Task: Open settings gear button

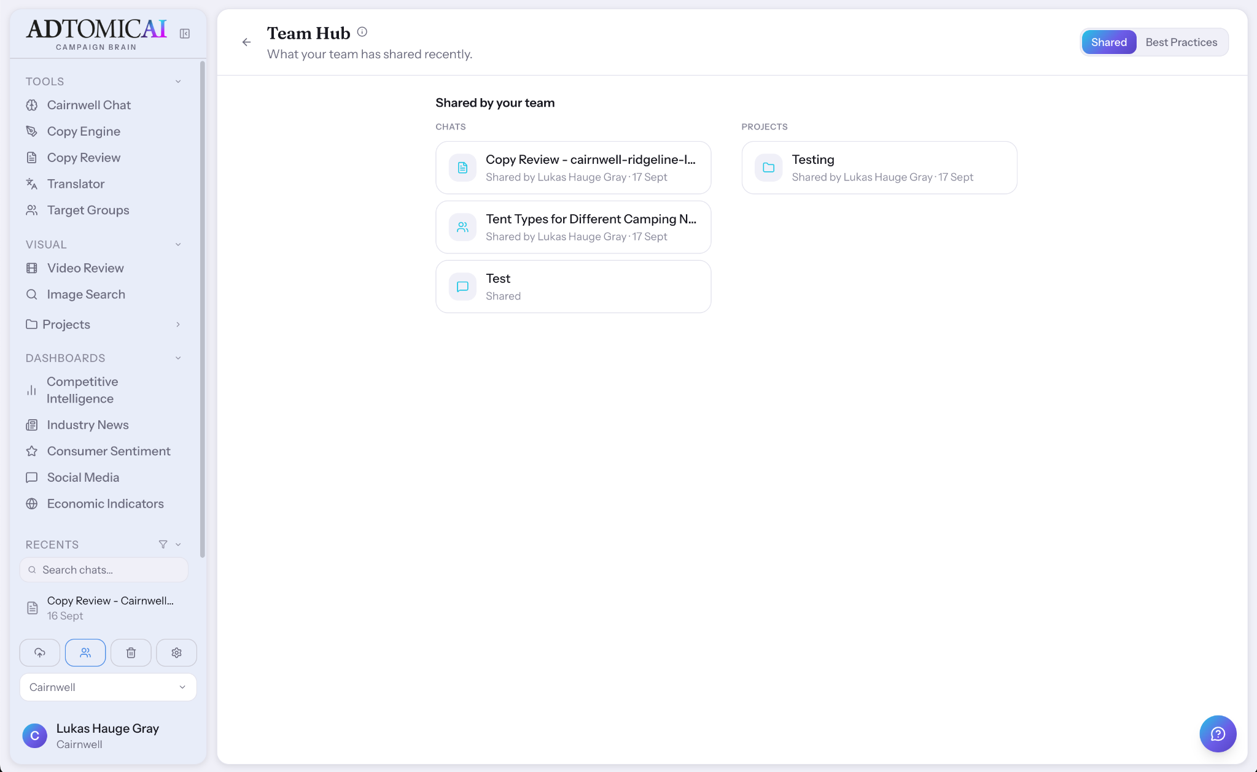Action: coord(177,653)
